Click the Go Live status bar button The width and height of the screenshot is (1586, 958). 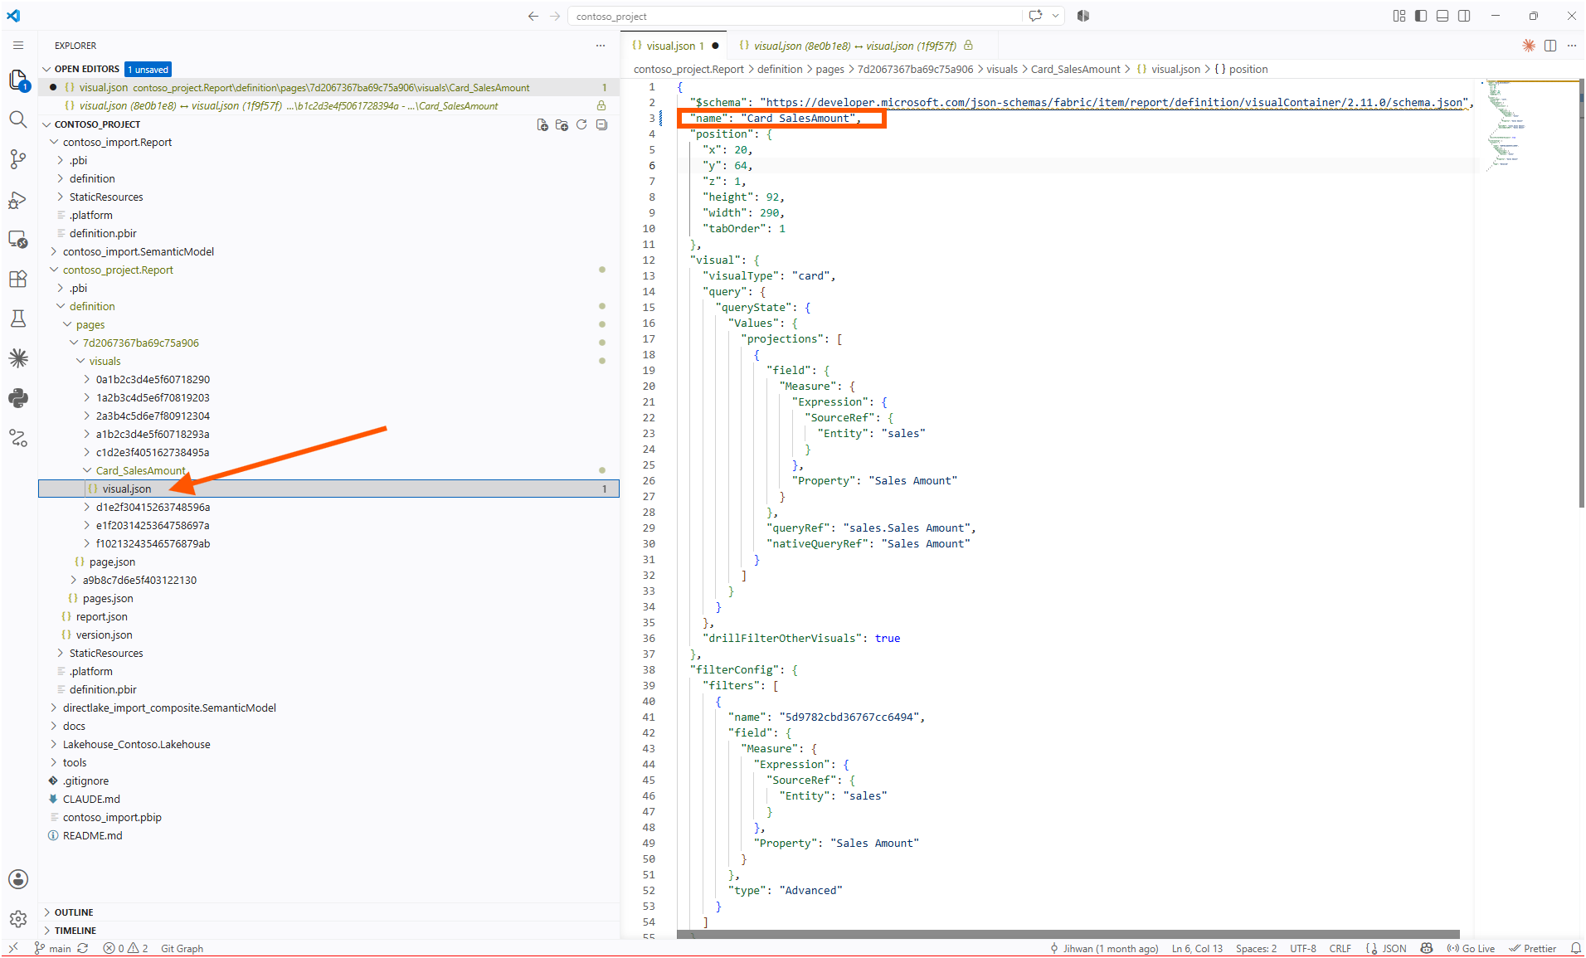coord(1471,948)
